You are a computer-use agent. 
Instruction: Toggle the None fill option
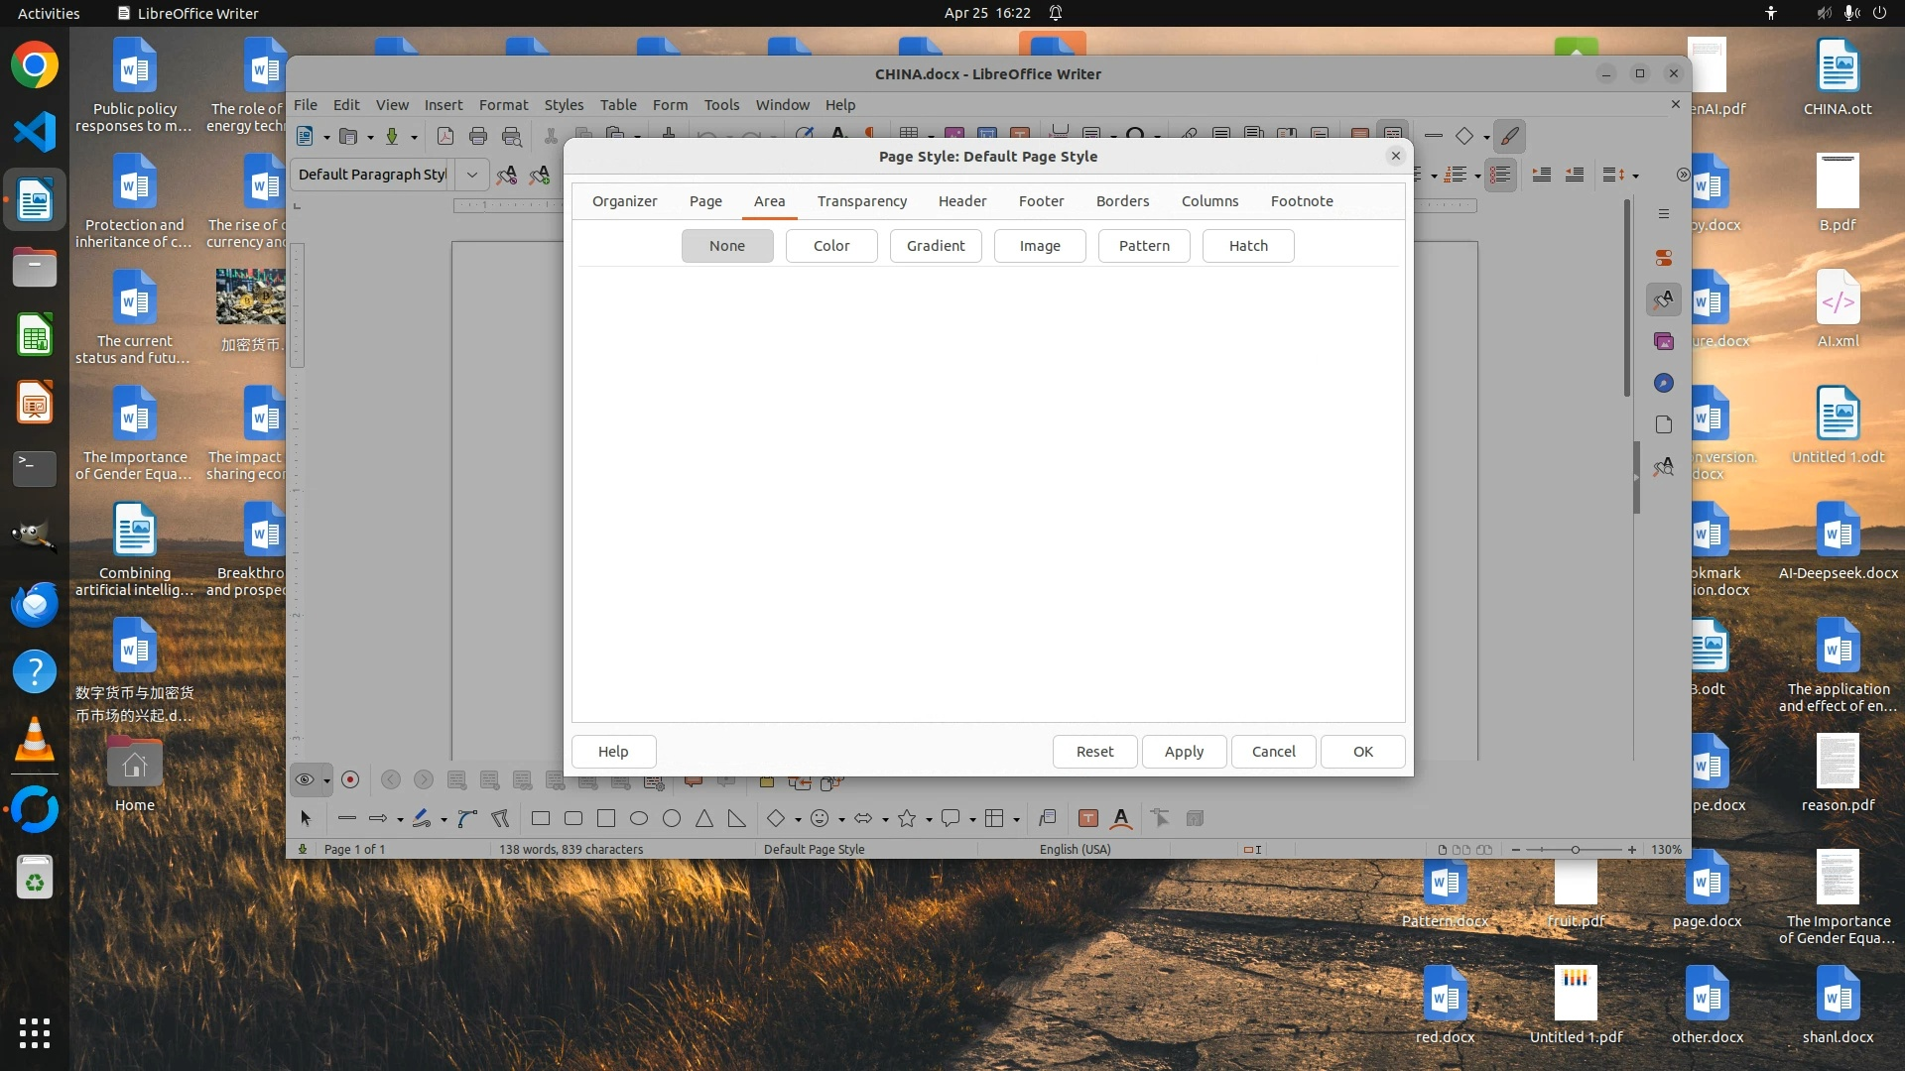(726, 246)
